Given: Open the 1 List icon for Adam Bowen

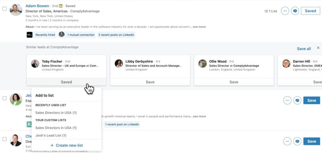Looking at the screenshot, I should [271, 11].
